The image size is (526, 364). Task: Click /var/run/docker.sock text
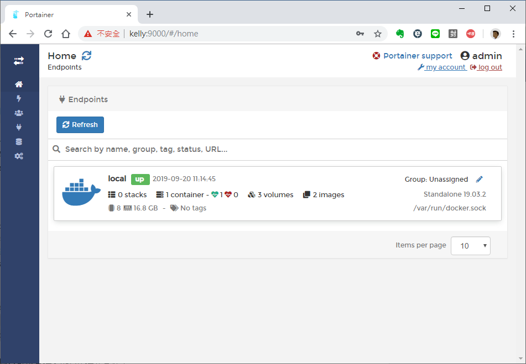pyautogui.click(x=450, y=208)
